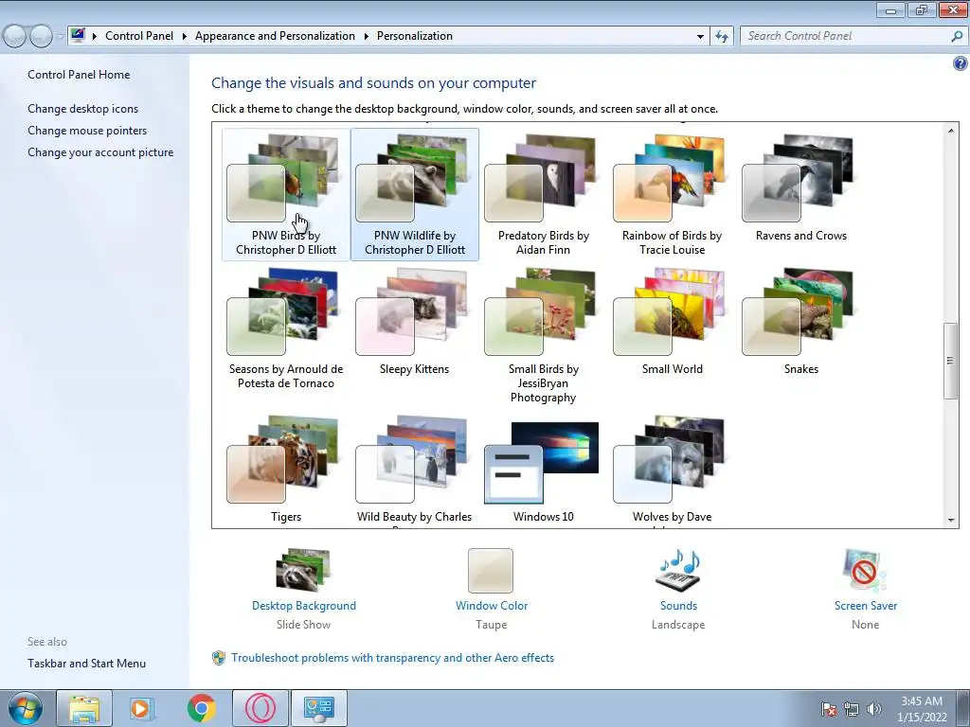Choose Rainbow of Birds by Tracie Louise theme
This screenshot has width=970, height=727.
click(x=672, y=194)
